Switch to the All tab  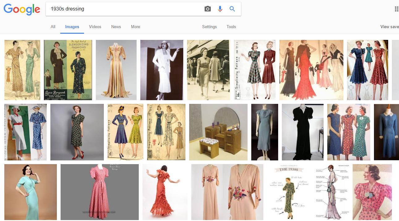(x=53, y=27)
